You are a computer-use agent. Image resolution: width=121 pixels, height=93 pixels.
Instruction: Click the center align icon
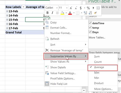57,13
